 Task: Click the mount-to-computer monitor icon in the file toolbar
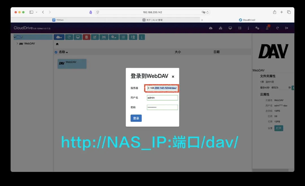click(x=78, y=37)
